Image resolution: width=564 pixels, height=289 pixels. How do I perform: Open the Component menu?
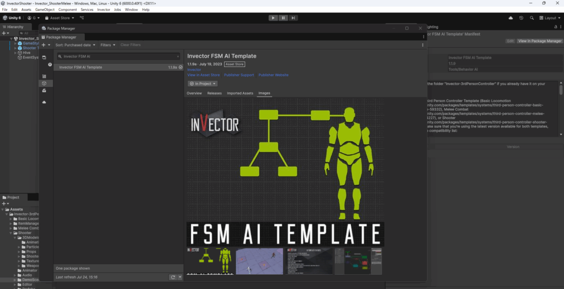[x=67, y=10]
